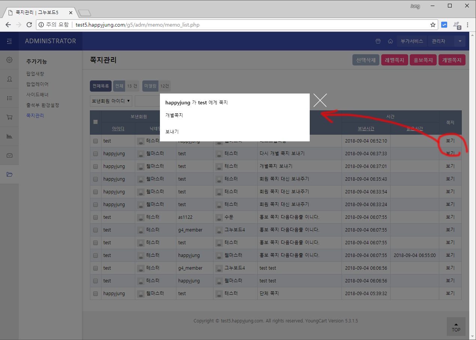Open member management user icon
Screen dimensions: 476x340
[x=9, y=79]
